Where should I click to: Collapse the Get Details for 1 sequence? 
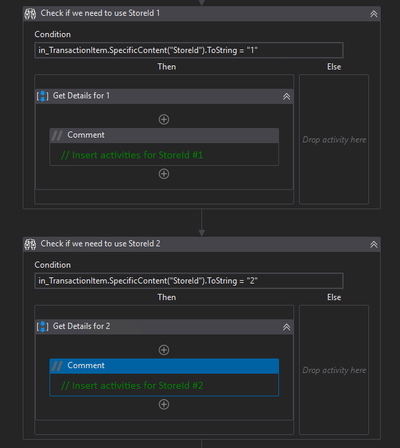[287, 96]
